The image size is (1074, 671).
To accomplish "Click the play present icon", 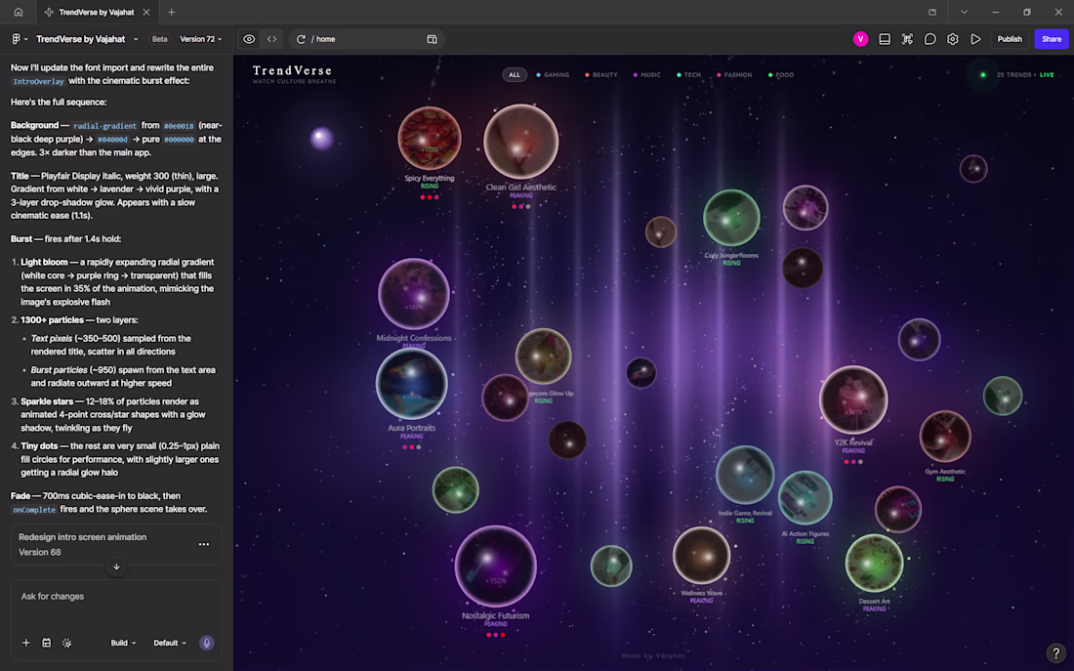I will (975, 39).
